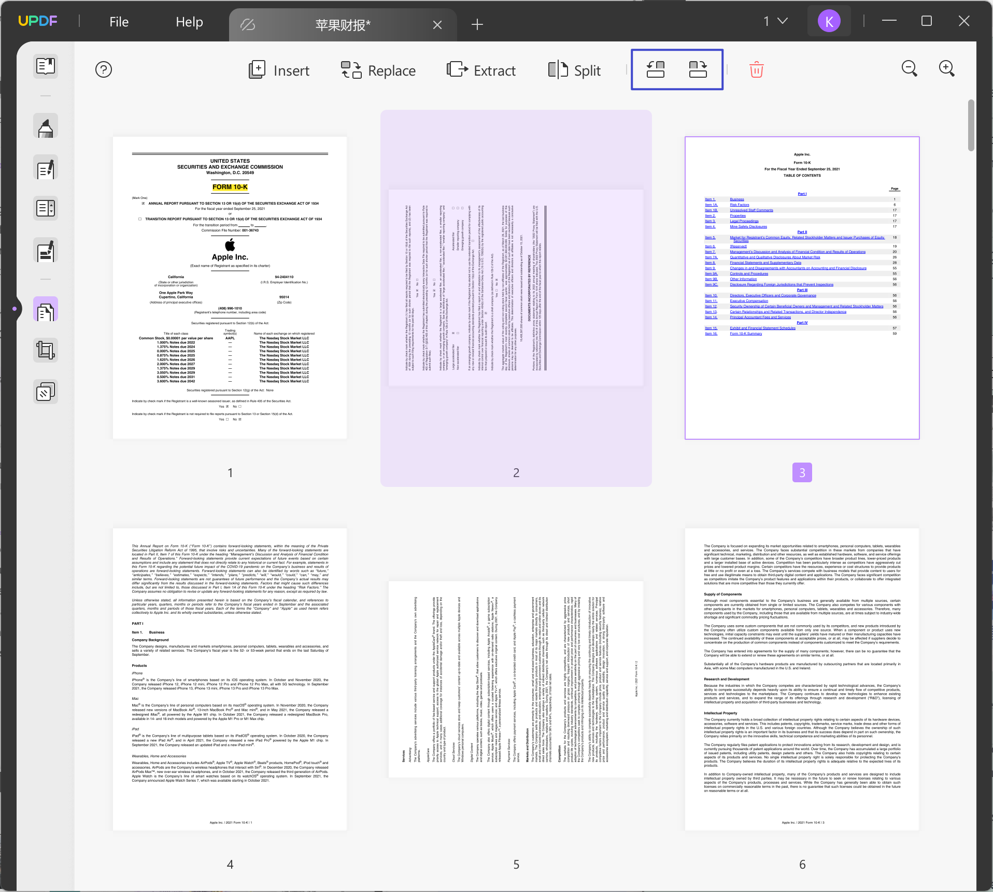Delete the selected page with trash icon
This screenshot has width=993, height=892.
[x=756, y=69]
